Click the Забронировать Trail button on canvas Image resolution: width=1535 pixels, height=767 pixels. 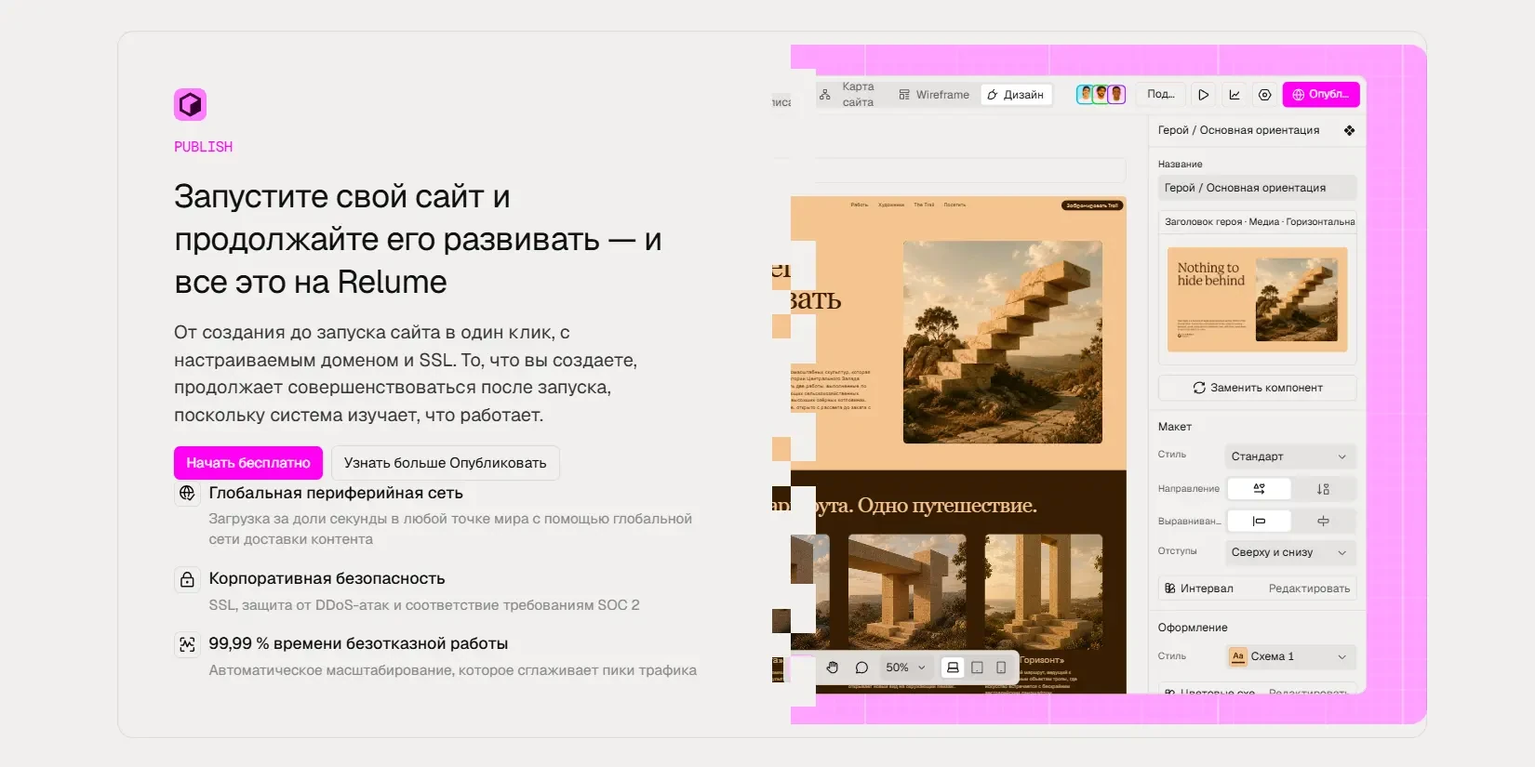[1092, 205]
